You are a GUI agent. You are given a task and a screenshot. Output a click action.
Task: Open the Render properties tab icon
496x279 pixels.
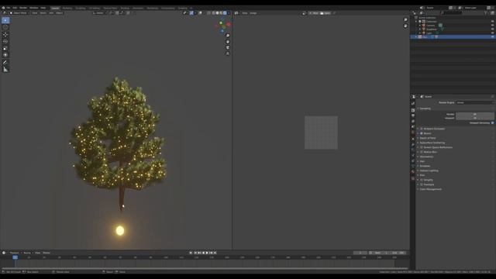click(x=413, y=110)
